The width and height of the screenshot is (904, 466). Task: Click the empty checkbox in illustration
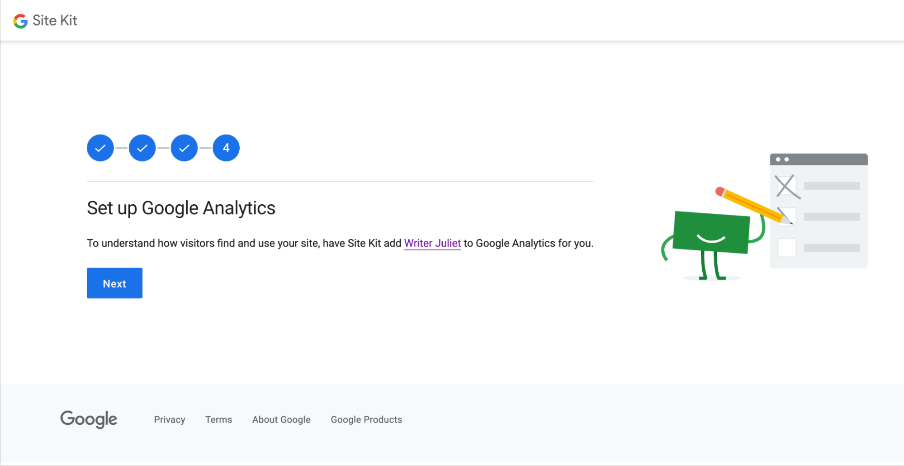(786, 248)
